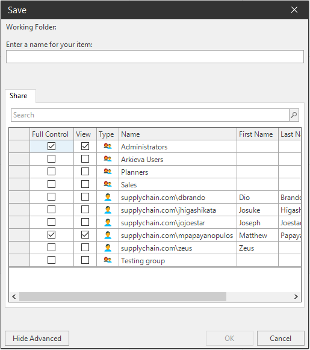Select supplychain.com\mpapayanopulos name cell

(x=178, y=235)
